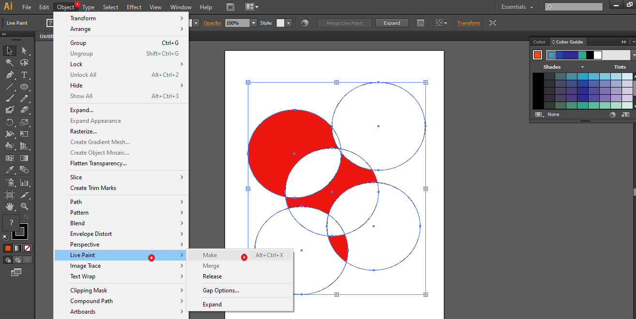Image resolution: width=636 pixels, height=319 pixels.
Task: Open the Opacity percentage dropdown
Action: pos(253,23)
